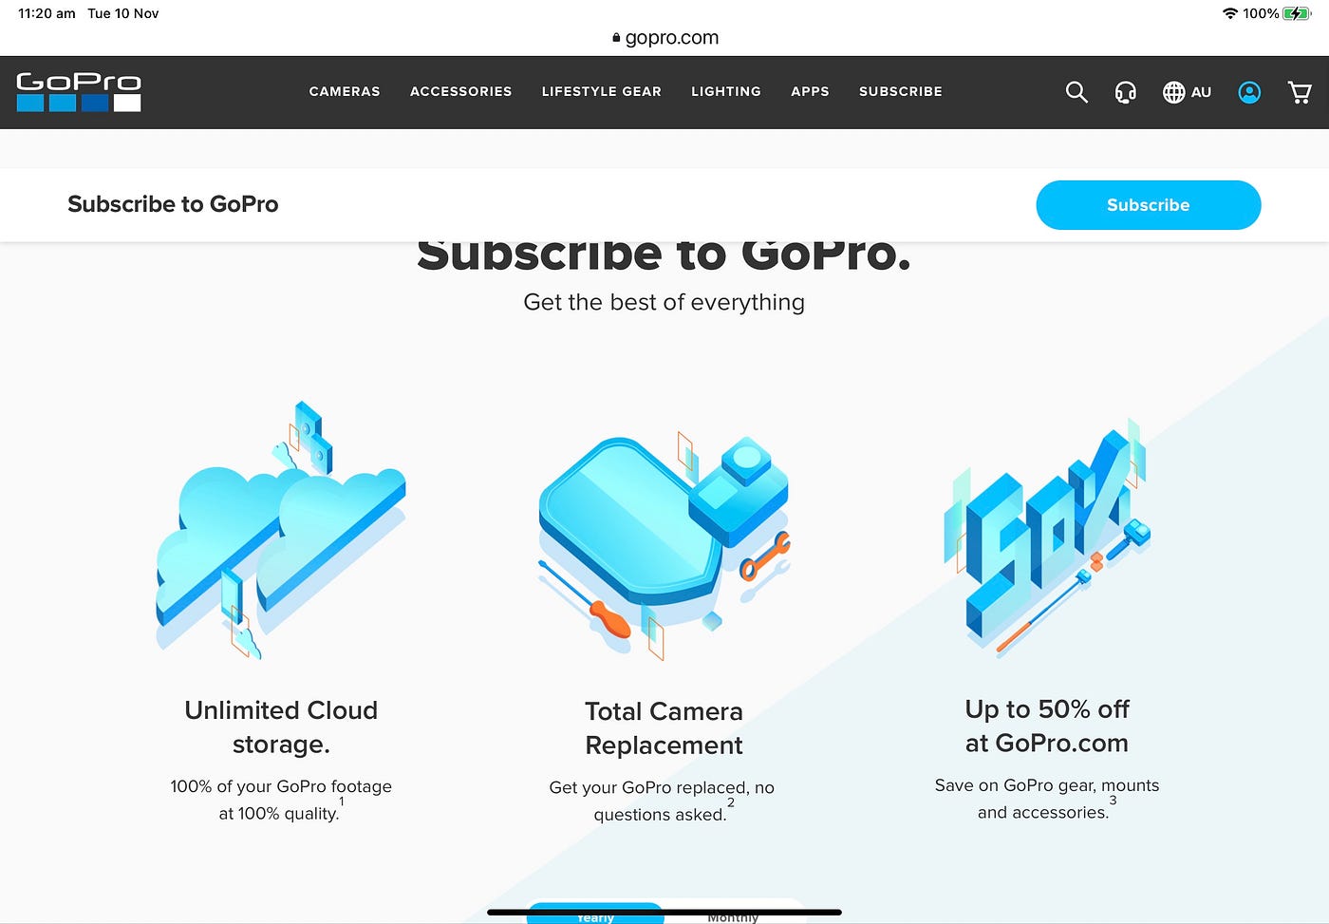Click the headset support icon
Viewport: 1329px width, 924px height.
[x=1126, y=92]
